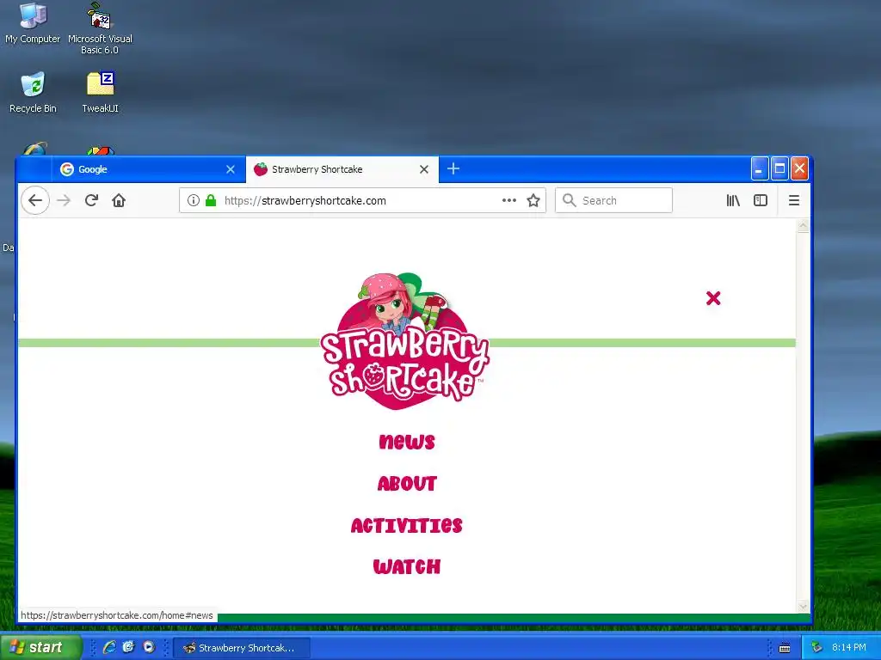
Task: Switch to the Google tab
Action: [148, 169]
